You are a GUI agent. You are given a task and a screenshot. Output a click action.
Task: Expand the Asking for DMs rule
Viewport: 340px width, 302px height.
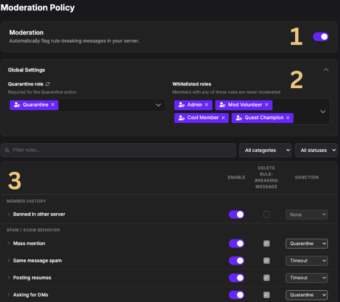(x=9, y=295)
